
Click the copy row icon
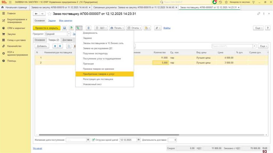[x=69, y=46]
